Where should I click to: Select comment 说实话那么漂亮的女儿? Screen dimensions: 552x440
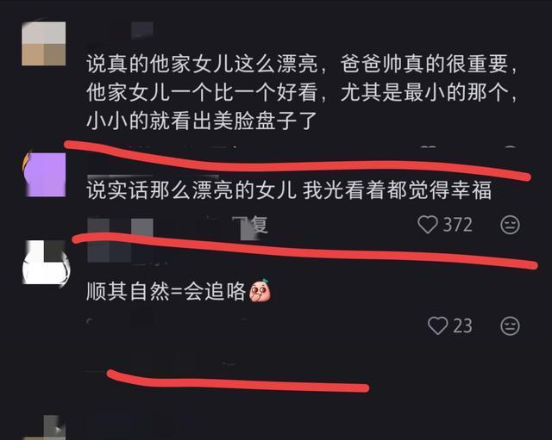point(289,190)
